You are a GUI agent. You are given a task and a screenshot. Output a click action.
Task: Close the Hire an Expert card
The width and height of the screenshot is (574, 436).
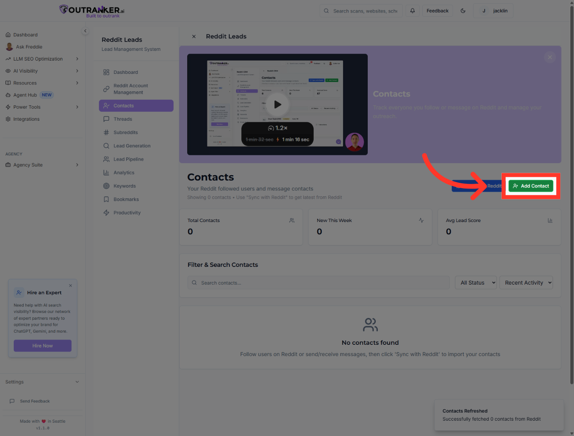click(71, 285)
